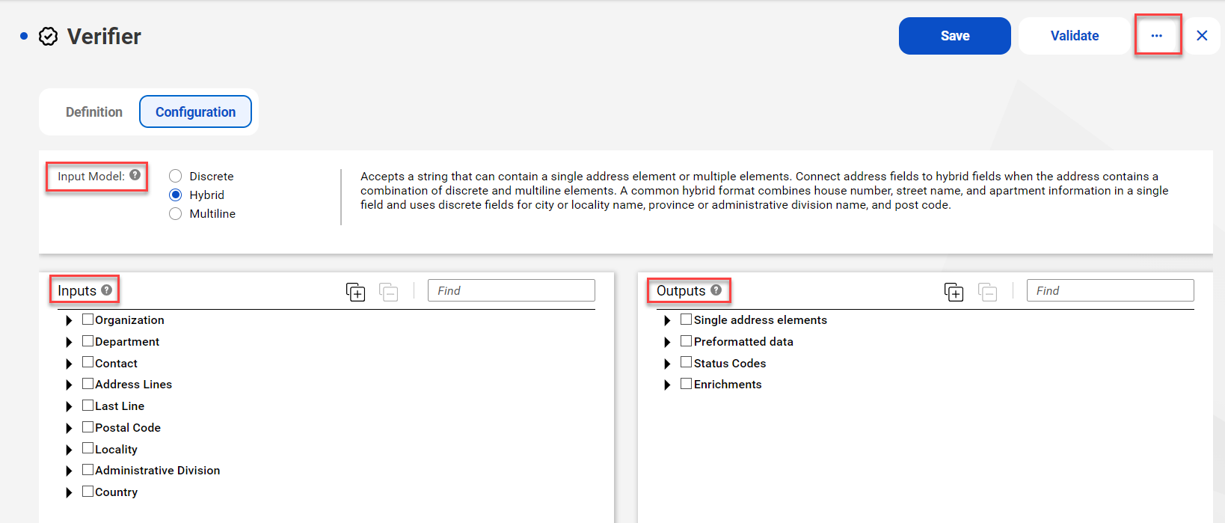Switch to the Definition tab

pos(94,111)
